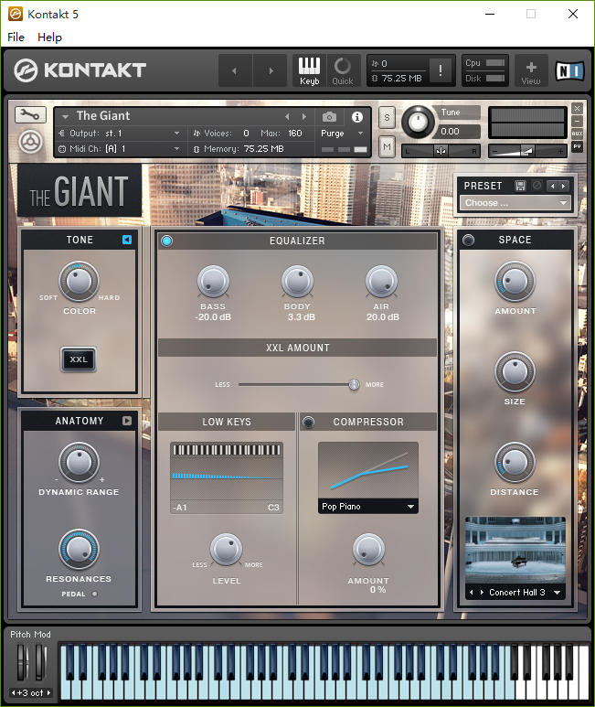Image resolution: width=595 pixels, height=707 pixels.
Task: Click the Space Size knob
Action: point(515,372)
